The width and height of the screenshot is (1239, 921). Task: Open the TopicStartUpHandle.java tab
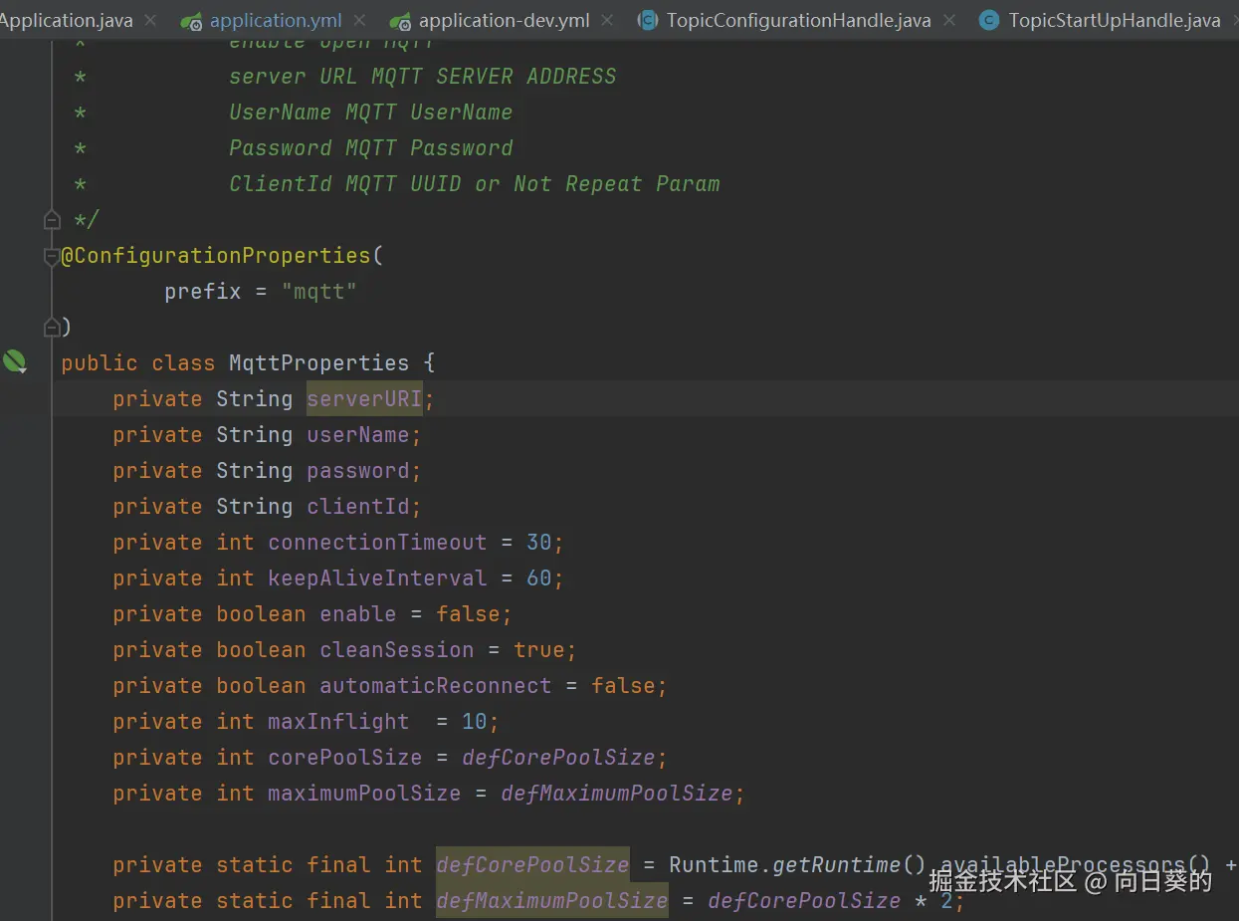(1115, 20)
